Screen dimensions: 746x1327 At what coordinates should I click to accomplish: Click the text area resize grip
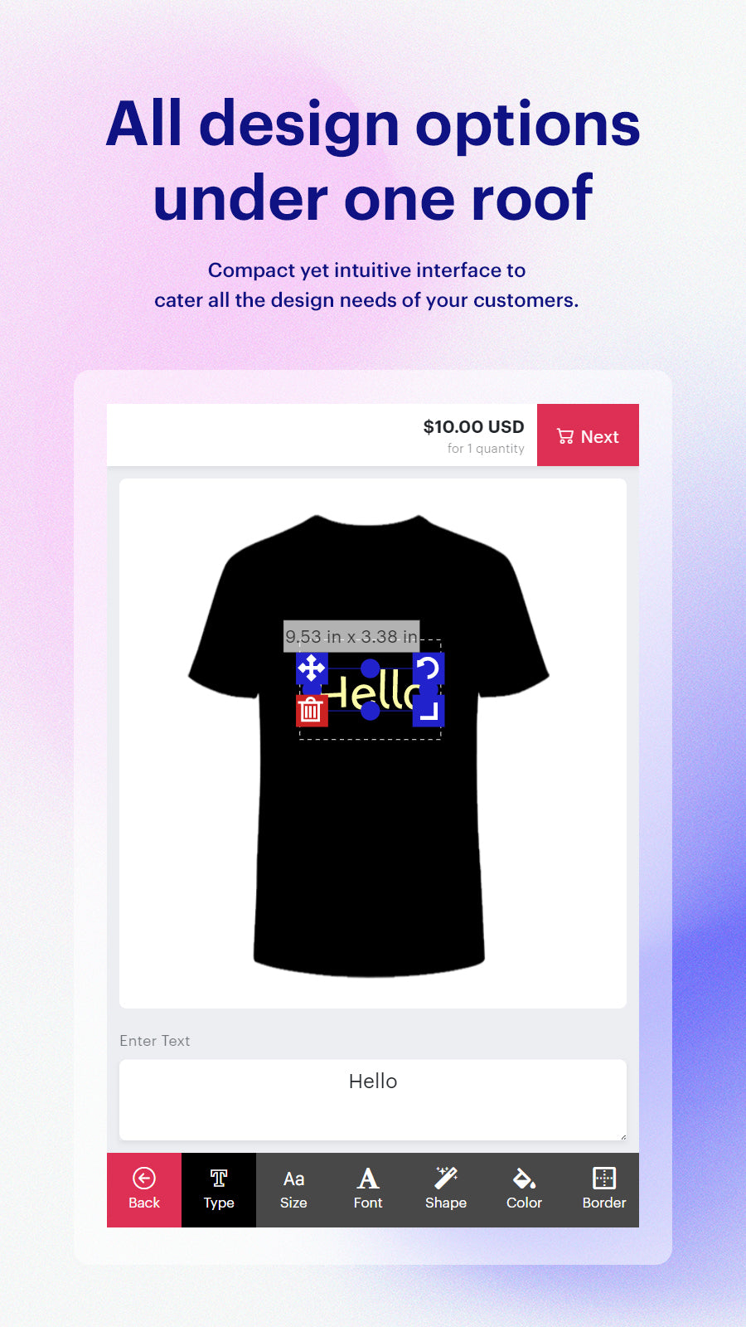click(622, 1136)
